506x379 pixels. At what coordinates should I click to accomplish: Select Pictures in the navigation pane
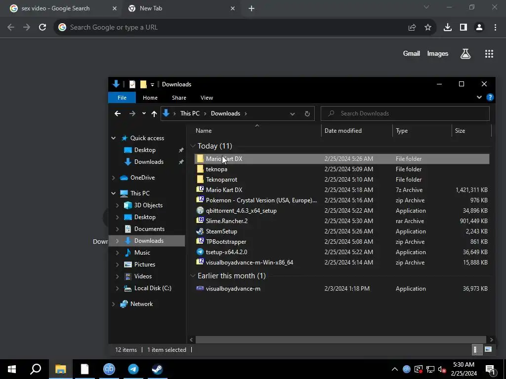point(145,265)
